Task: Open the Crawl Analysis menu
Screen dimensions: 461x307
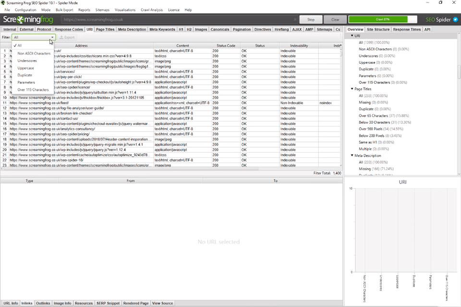Action: pos(151,10)
